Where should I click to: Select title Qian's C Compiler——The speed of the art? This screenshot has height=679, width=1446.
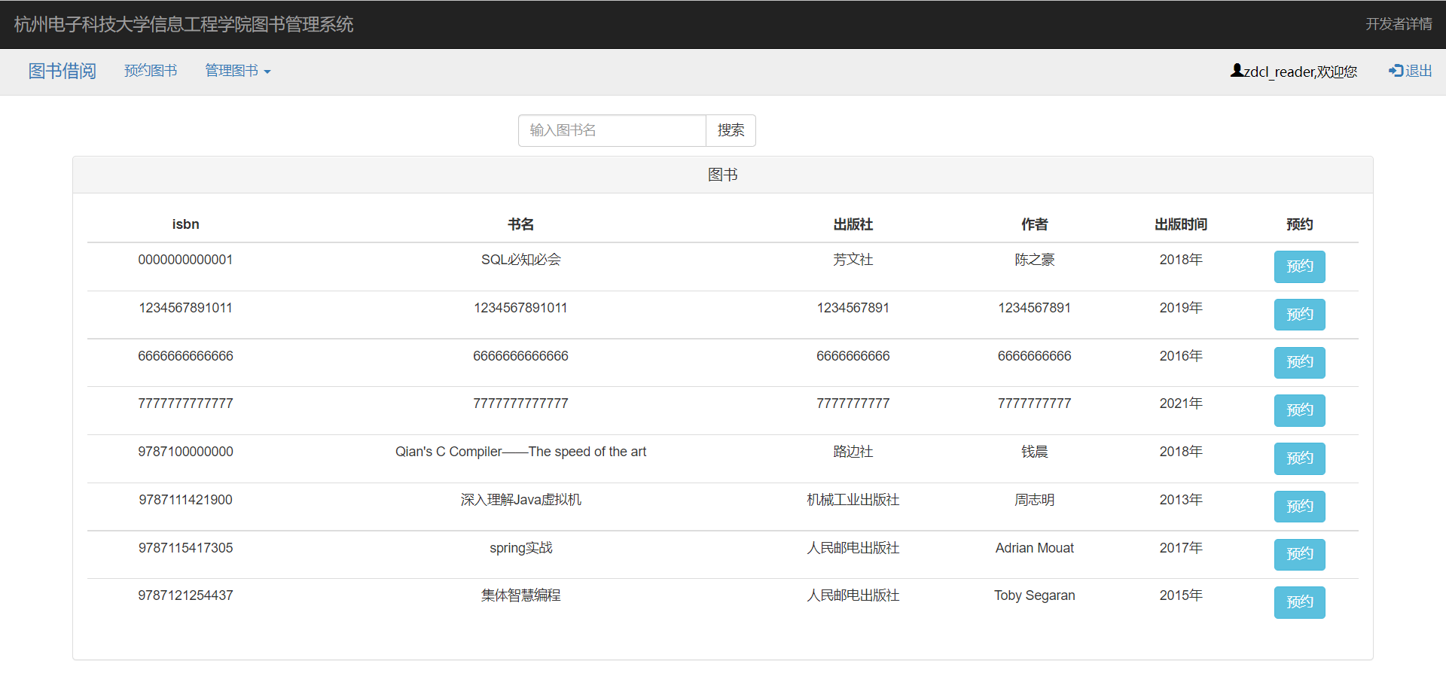(x=520, y=452)
